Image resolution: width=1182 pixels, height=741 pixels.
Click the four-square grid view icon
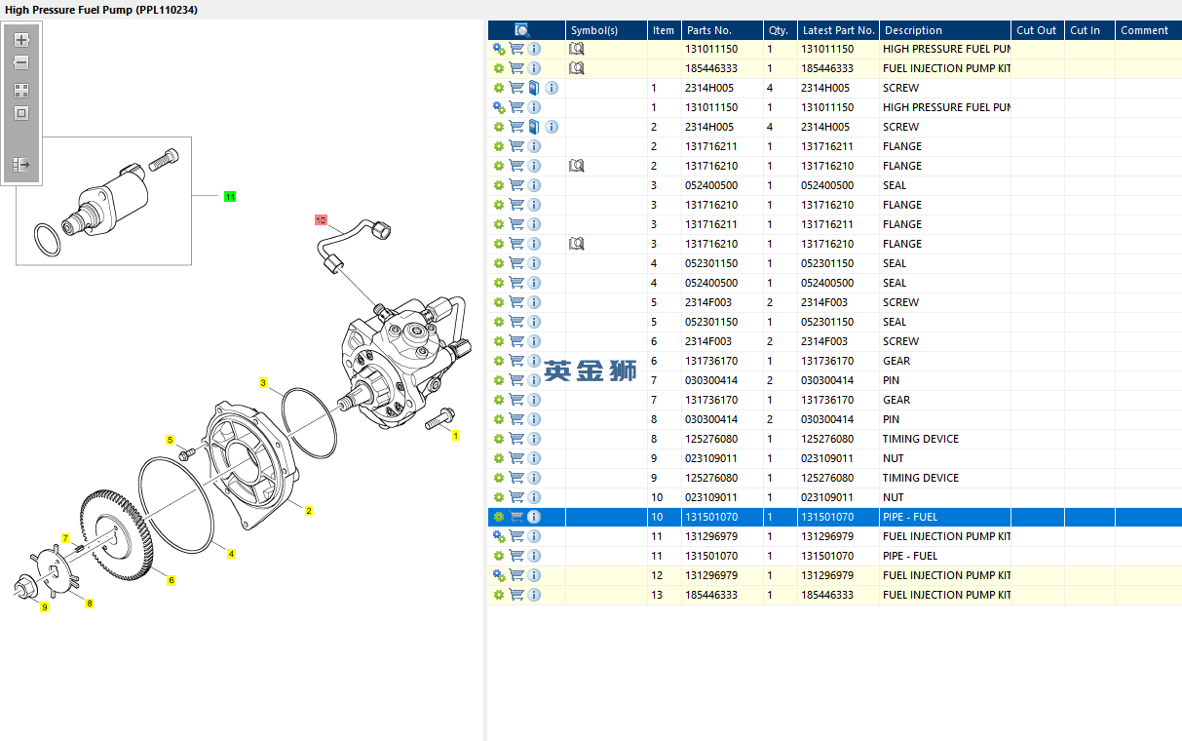pyautogui.click(x=21, y=90)
